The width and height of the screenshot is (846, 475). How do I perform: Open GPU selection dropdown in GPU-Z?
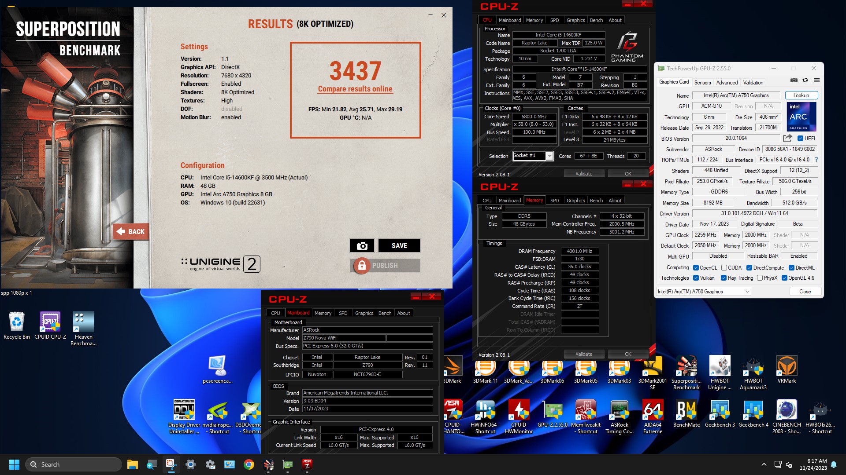703,291
